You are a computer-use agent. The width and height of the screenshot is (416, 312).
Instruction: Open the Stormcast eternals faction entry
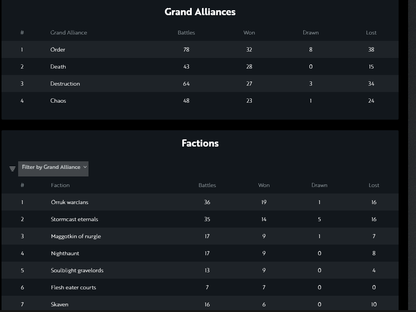tap(75, 219)
